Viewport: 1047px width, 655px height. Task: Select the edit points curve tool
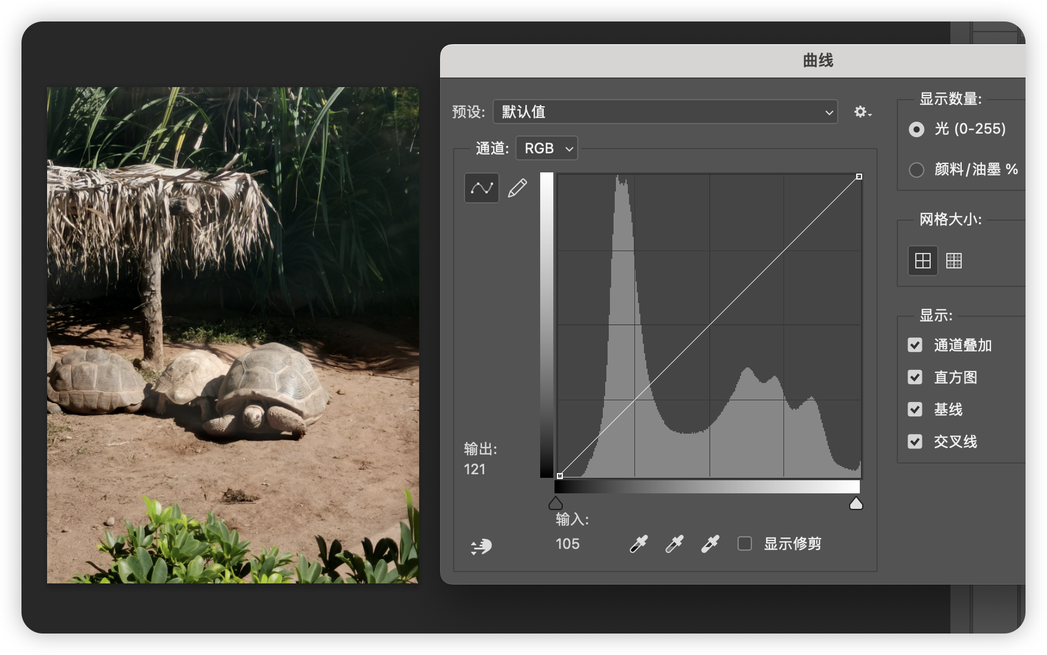pyautogui.click(x=481, y=189)
